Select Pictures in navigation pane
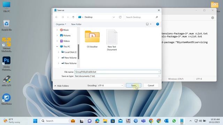This screenshot has height=125, width=223. coord(65,35)
